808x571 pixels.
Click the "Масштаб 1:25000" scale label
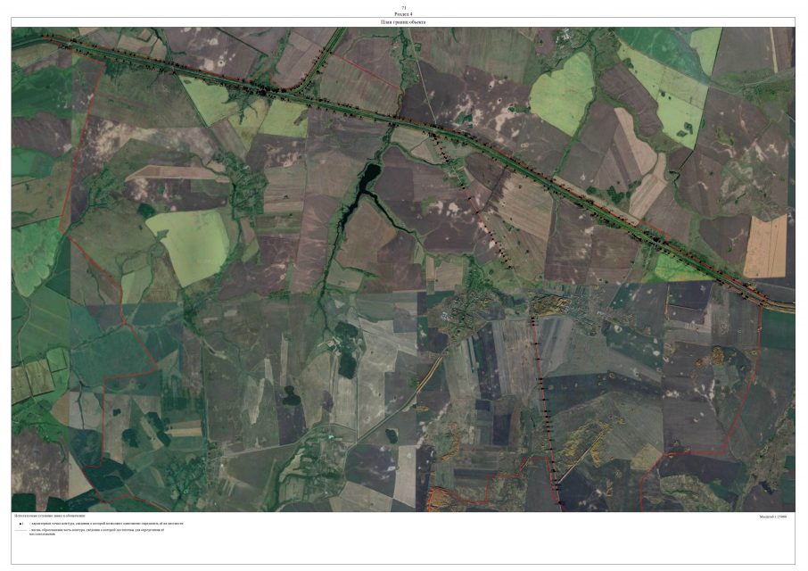(x=775, y=517)
